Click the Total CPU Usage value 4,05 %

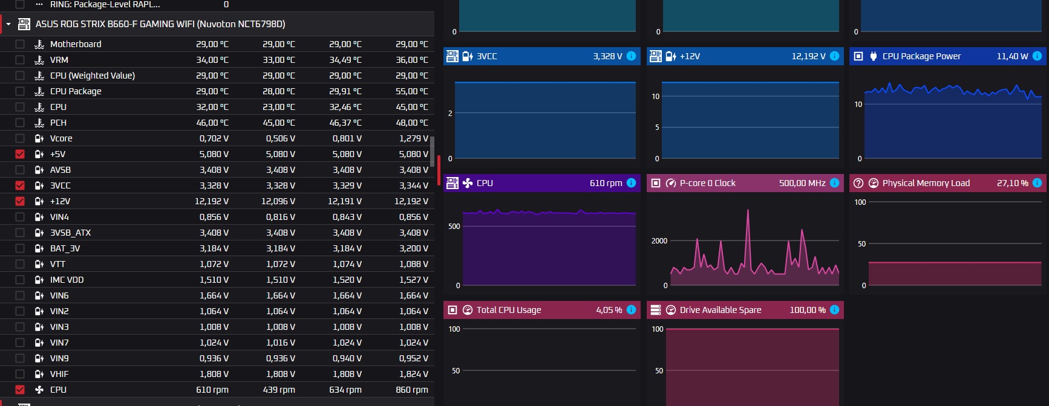pos(609,310)
